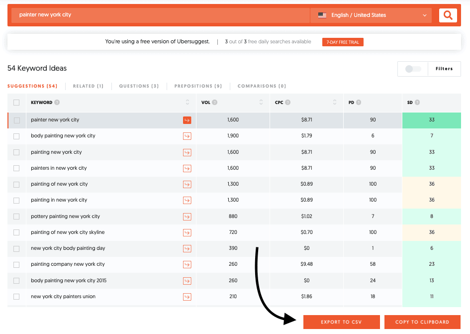This screenshot has height=334, width=470.
Task: Select the SUGGESTIONS (54) tab
Action: pos(32,86)
